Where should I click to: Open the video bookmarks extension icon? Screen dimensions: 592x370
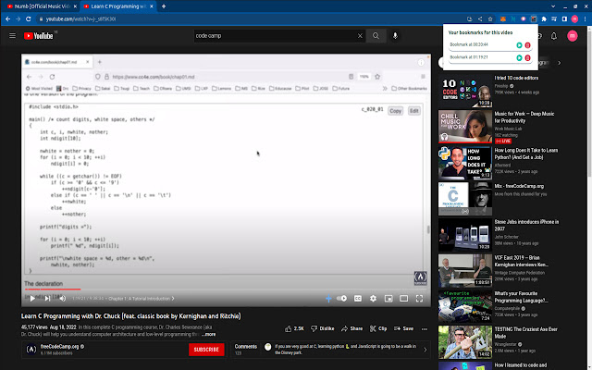(x=534, y=18)
